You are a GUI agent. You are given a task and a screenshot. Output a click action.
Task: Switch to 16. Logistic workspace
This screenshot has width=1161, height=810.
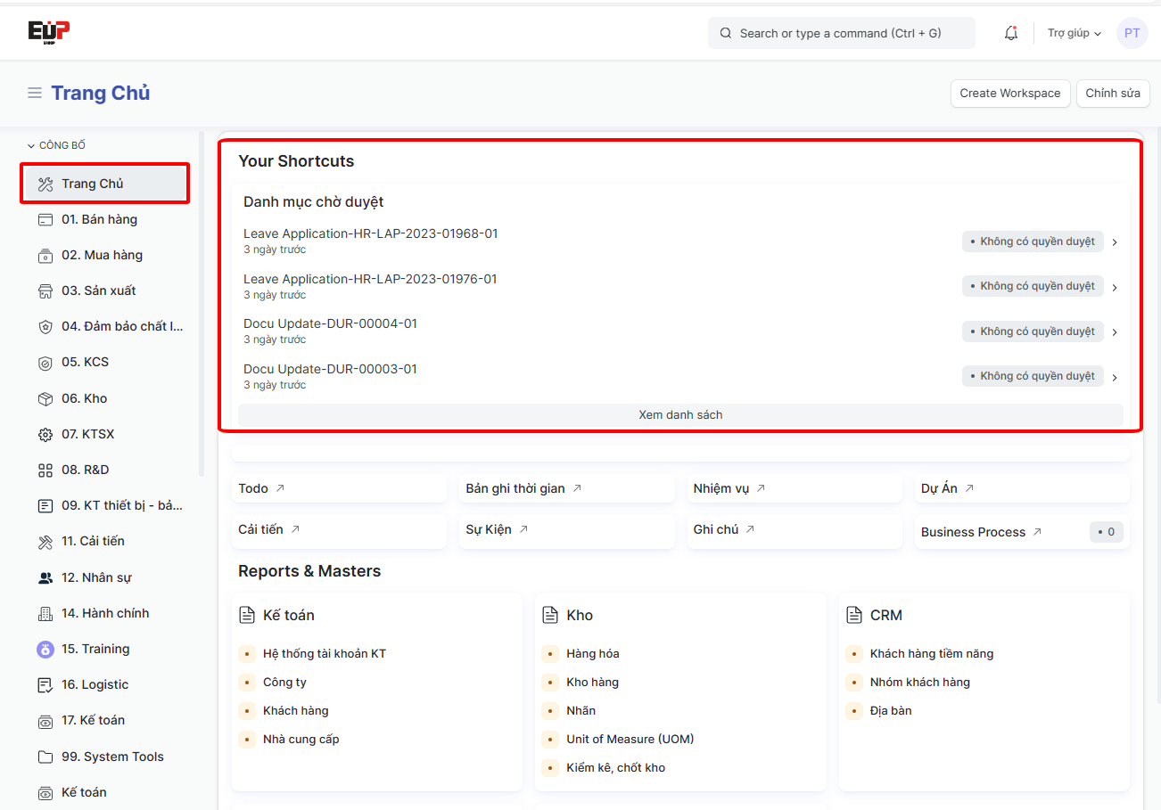click(x=95, y=684)
